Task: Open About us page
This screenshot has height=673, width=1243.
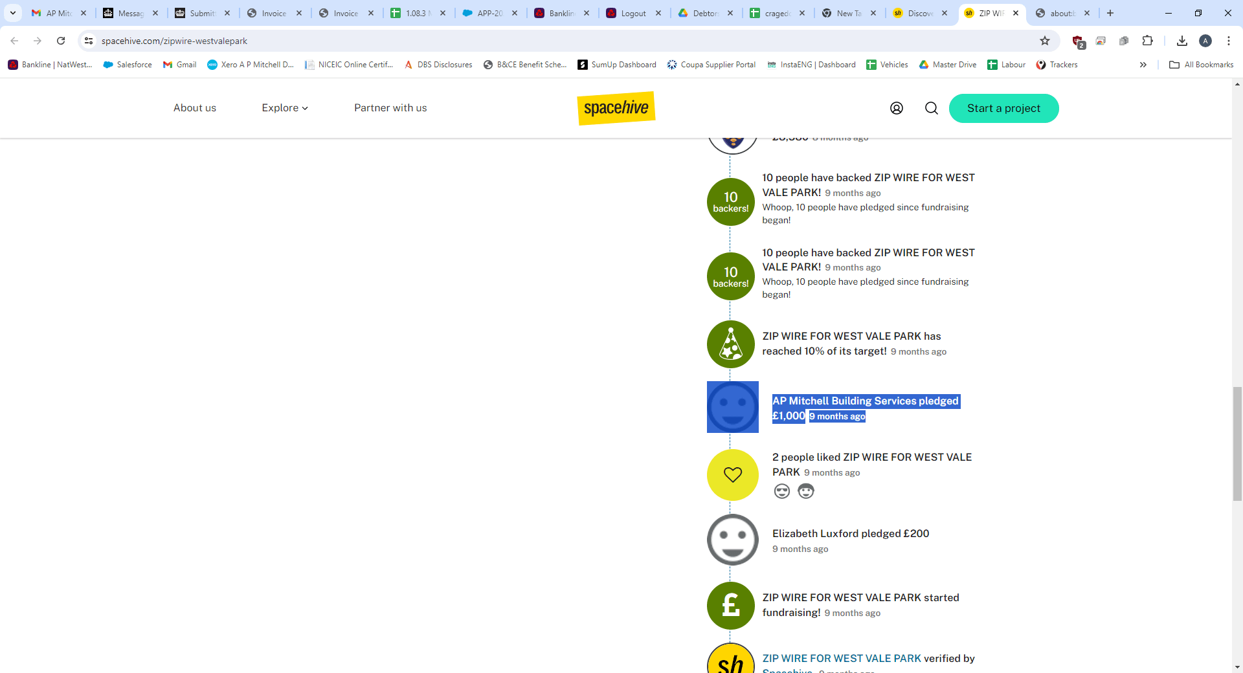Action: [195, 108]
